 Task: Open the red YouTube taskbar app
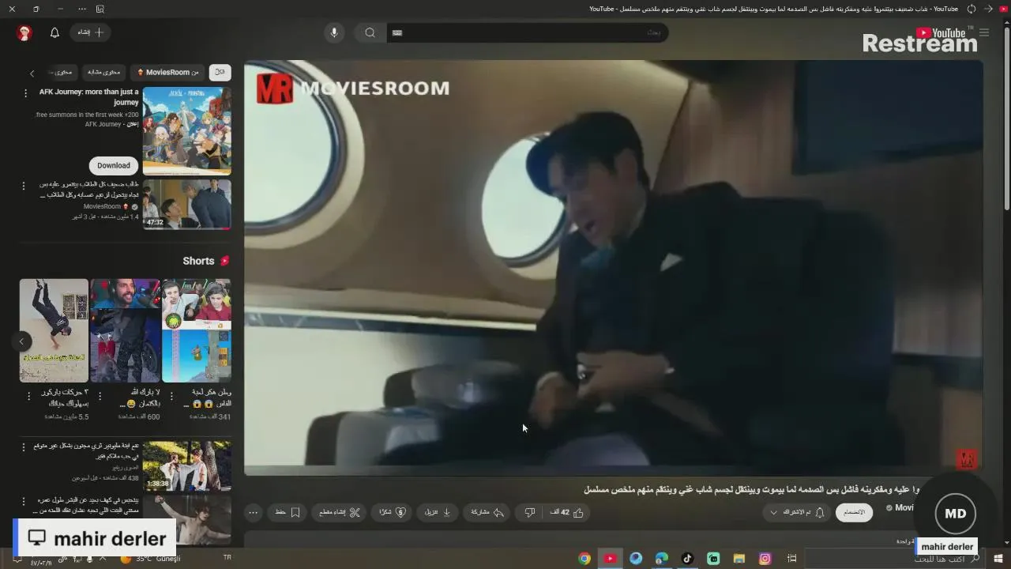coord(610,559)
